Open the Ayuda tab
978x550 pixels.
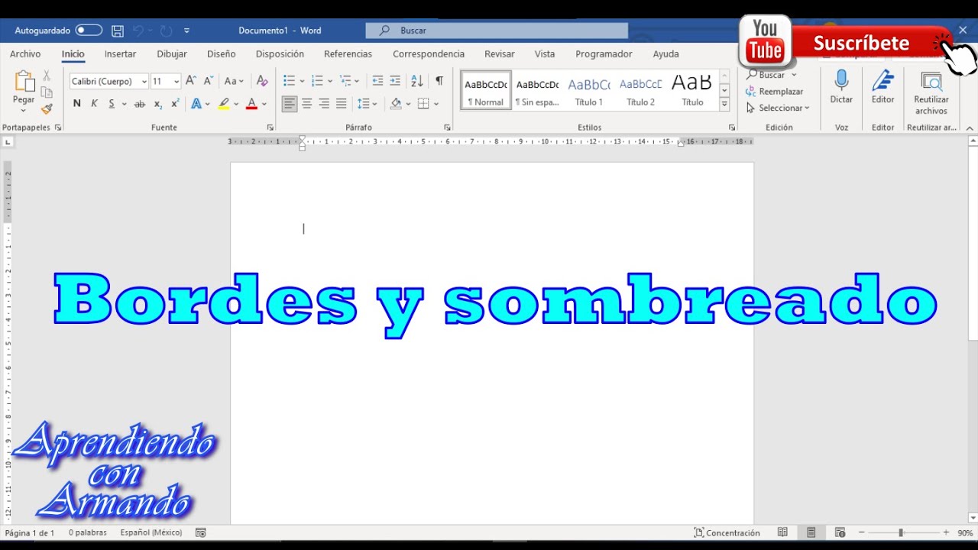click(666, 54)
